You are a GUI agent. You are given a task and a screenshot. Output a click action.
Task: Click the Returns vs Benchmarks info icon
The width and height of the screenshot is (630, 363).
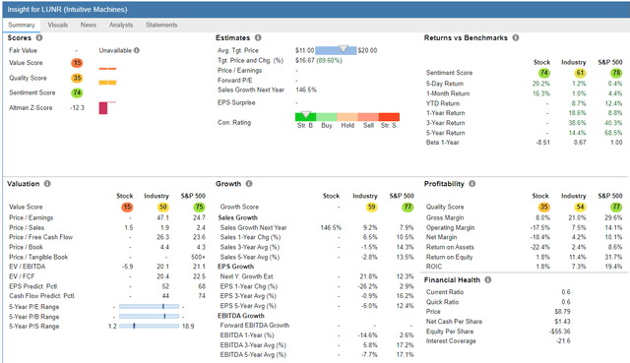click(x=516, y=37)
